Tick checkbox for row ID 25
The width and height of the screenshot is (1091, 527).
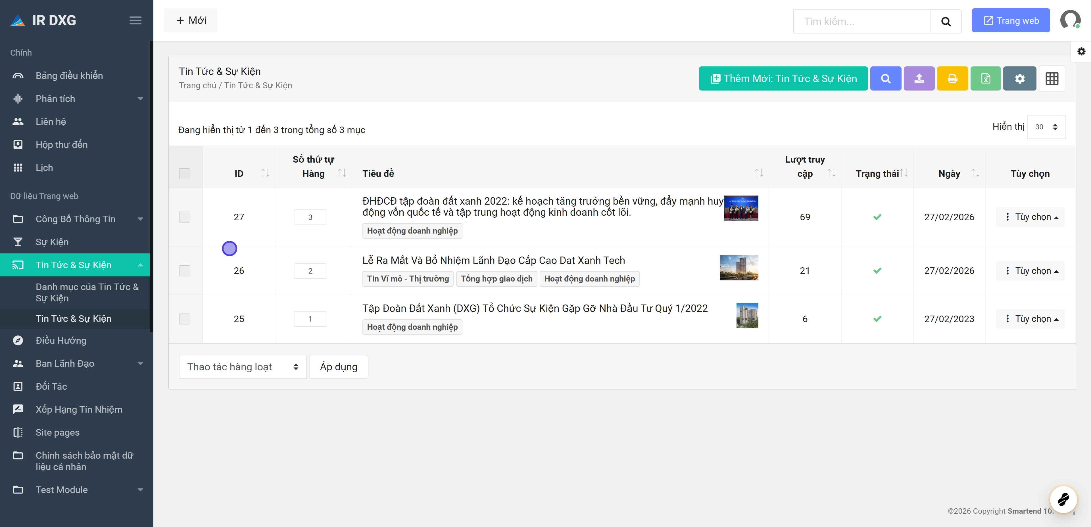click(185, 319)
